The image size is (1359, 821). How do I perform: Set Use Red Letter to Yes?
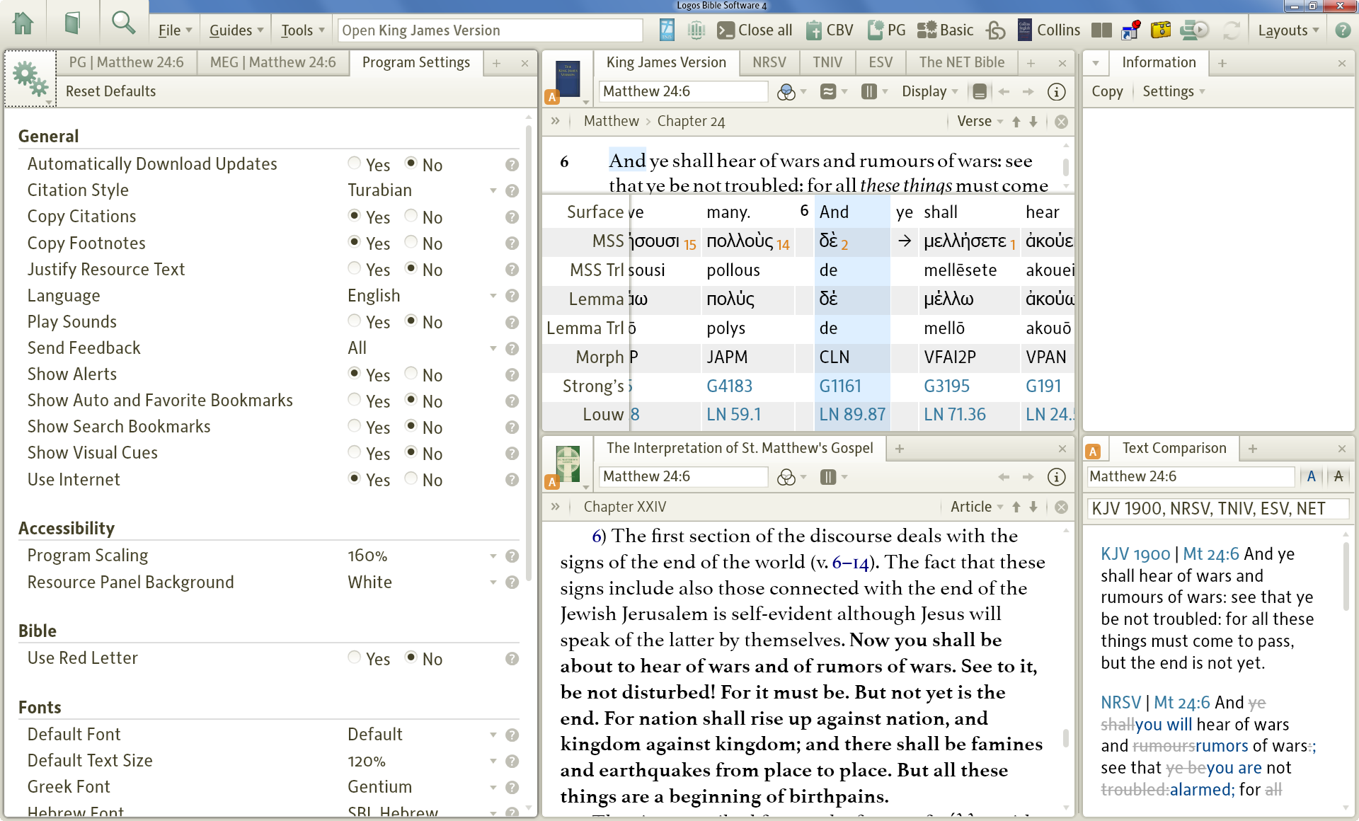pyautogui.click(x=355, y=657)
